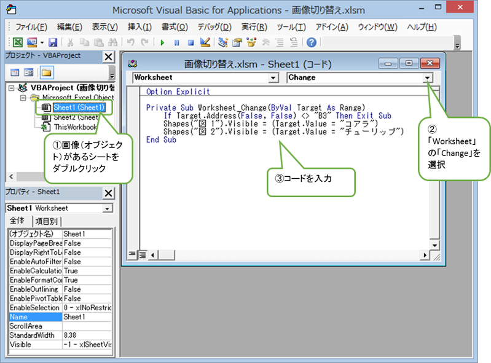Switch to the 項目別 properties tab
491x363 pixels.
(46, 221)
